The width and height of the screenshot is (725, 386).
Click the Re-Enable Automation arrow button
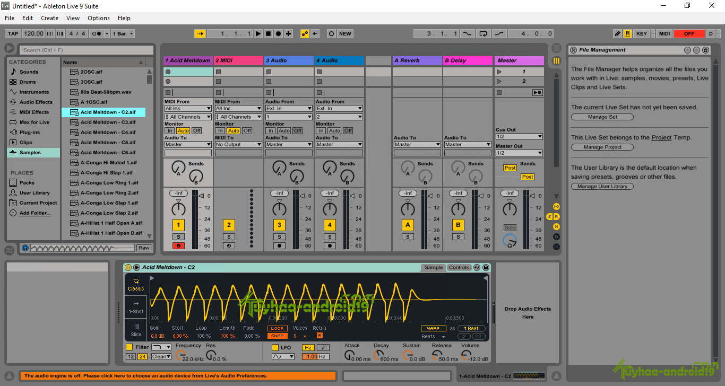(315, 33)
